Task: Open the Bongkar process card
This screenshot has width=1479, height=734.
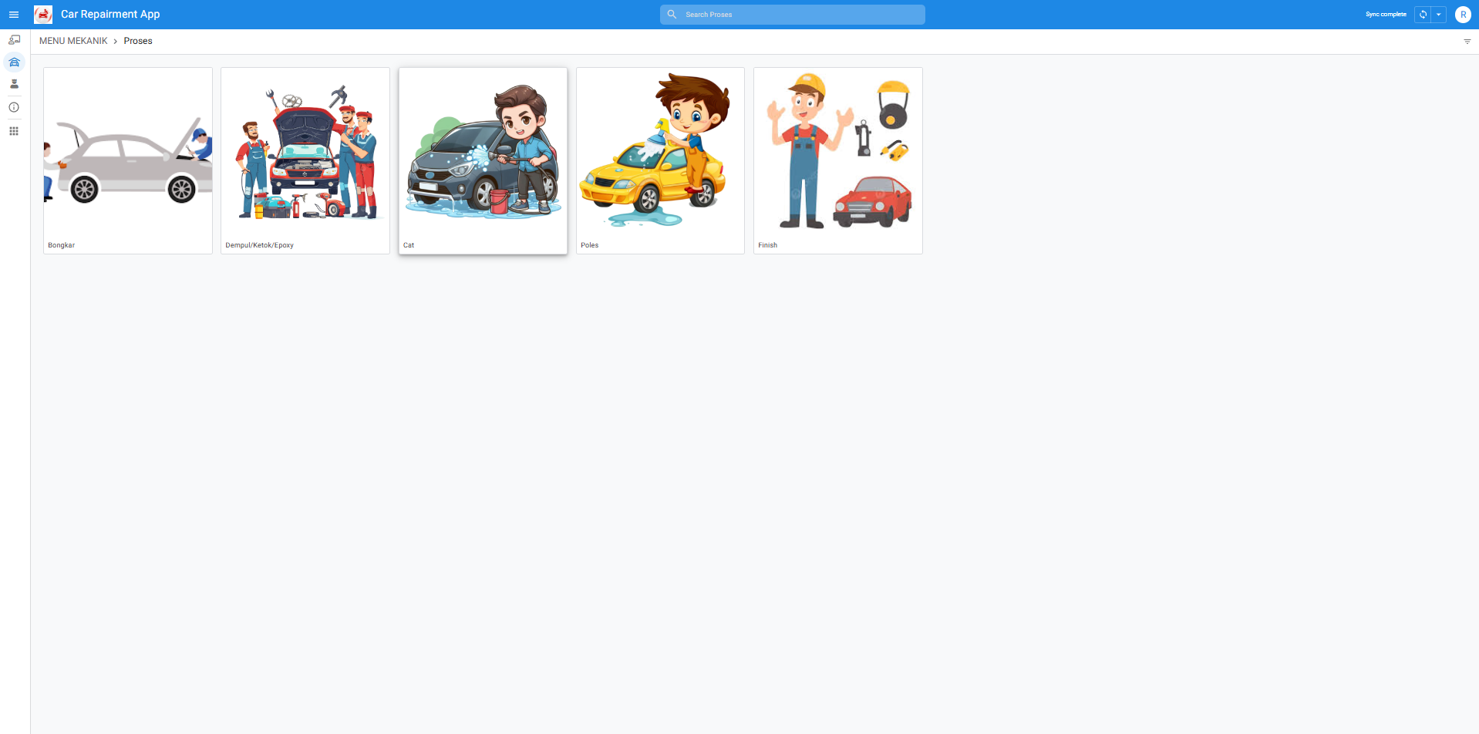Action: coord(128,160)
